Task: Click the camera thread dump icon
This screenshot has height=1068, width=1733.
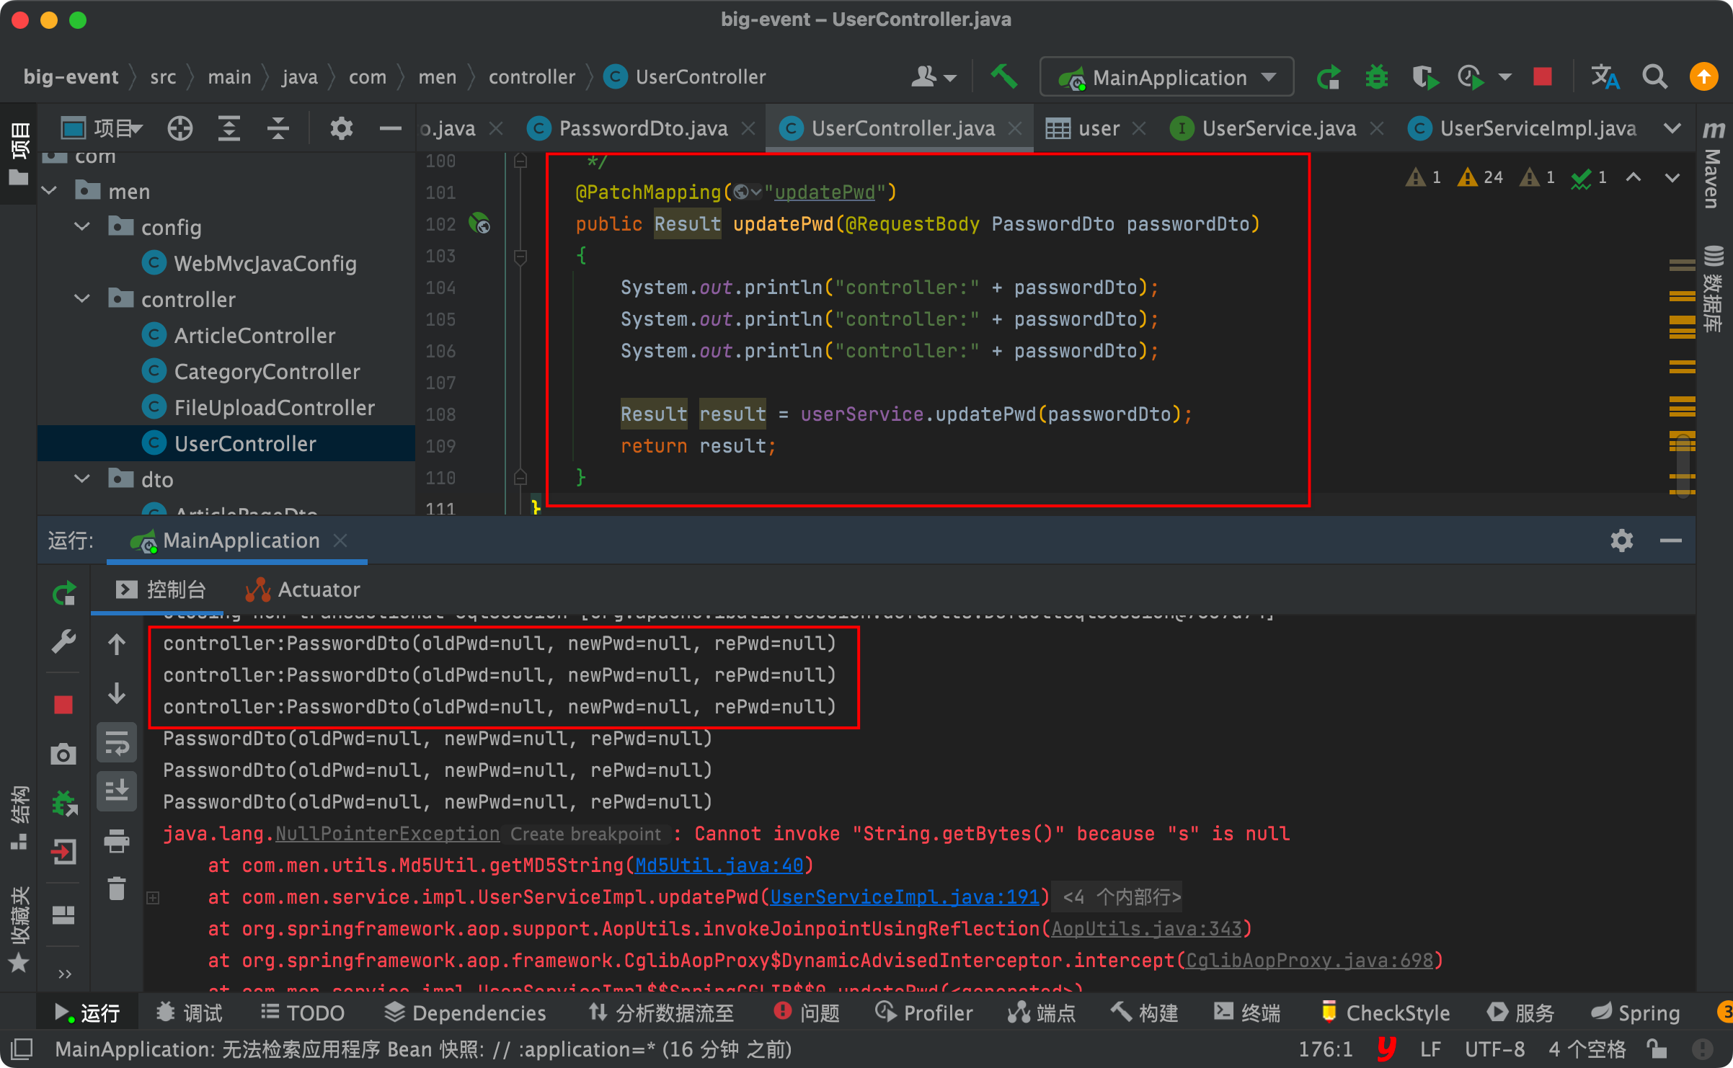Action: point(63,754)
